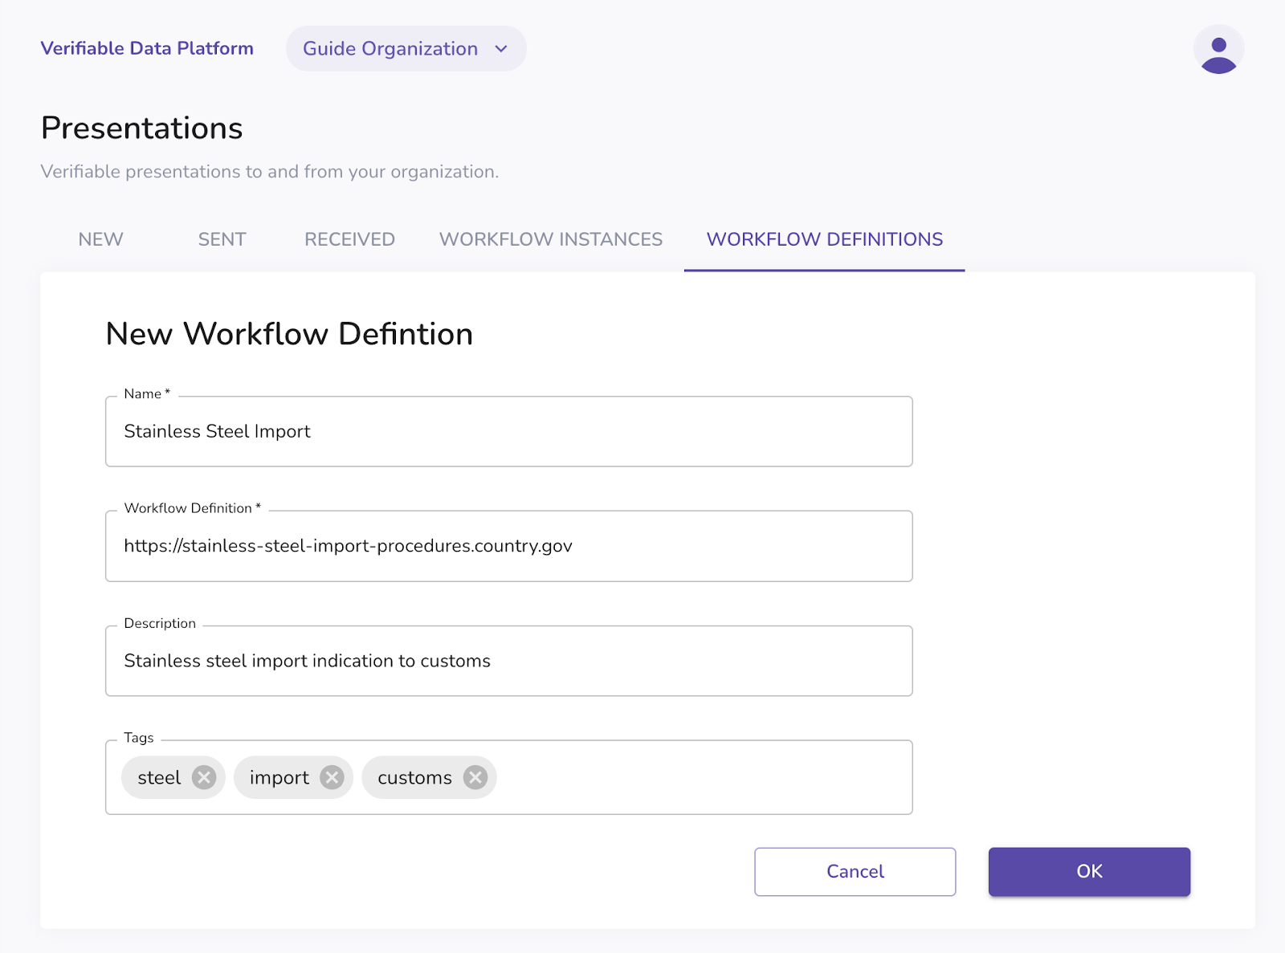Image resolution: width=1285 pixels, height=953 pixels.
Task: Select the 'steel' tag label
Action: pyautogui.click(x=159, y=777)
